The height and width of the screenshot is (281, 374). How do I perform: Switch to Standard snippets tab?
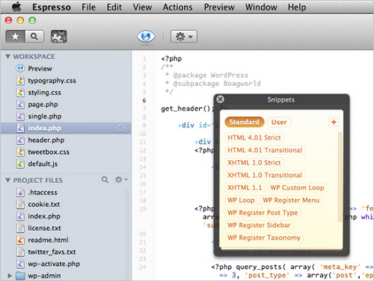245,122
